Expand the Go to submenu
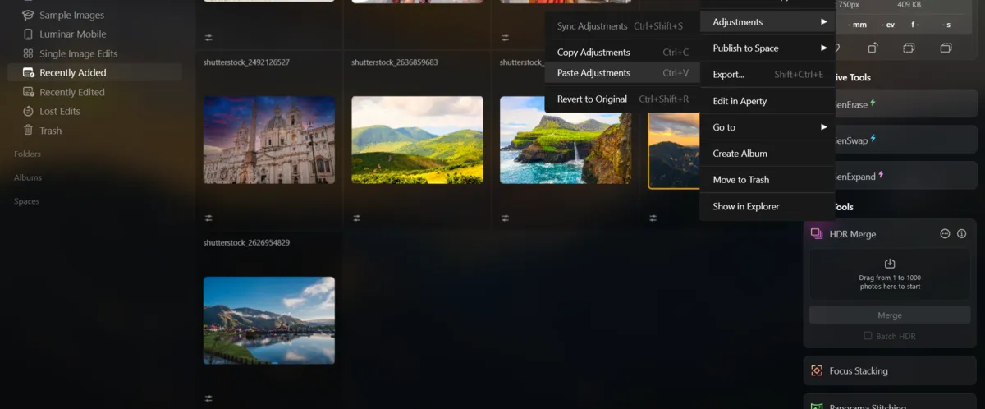 coord(767,127)
